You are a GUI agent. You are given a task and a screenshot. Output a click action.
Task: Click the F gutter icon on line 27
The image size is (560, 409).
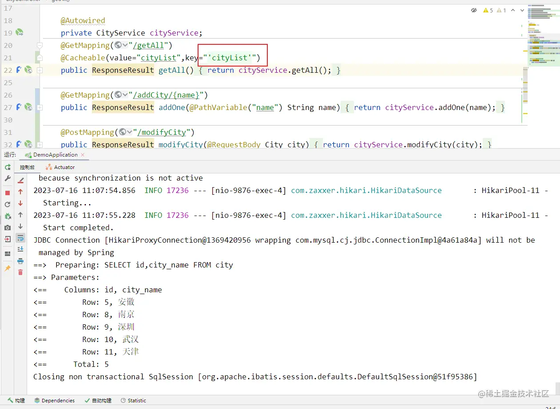point(19,107)
